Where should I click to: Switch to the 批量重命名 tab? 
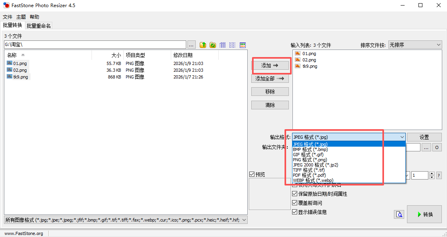pos(39,26)
